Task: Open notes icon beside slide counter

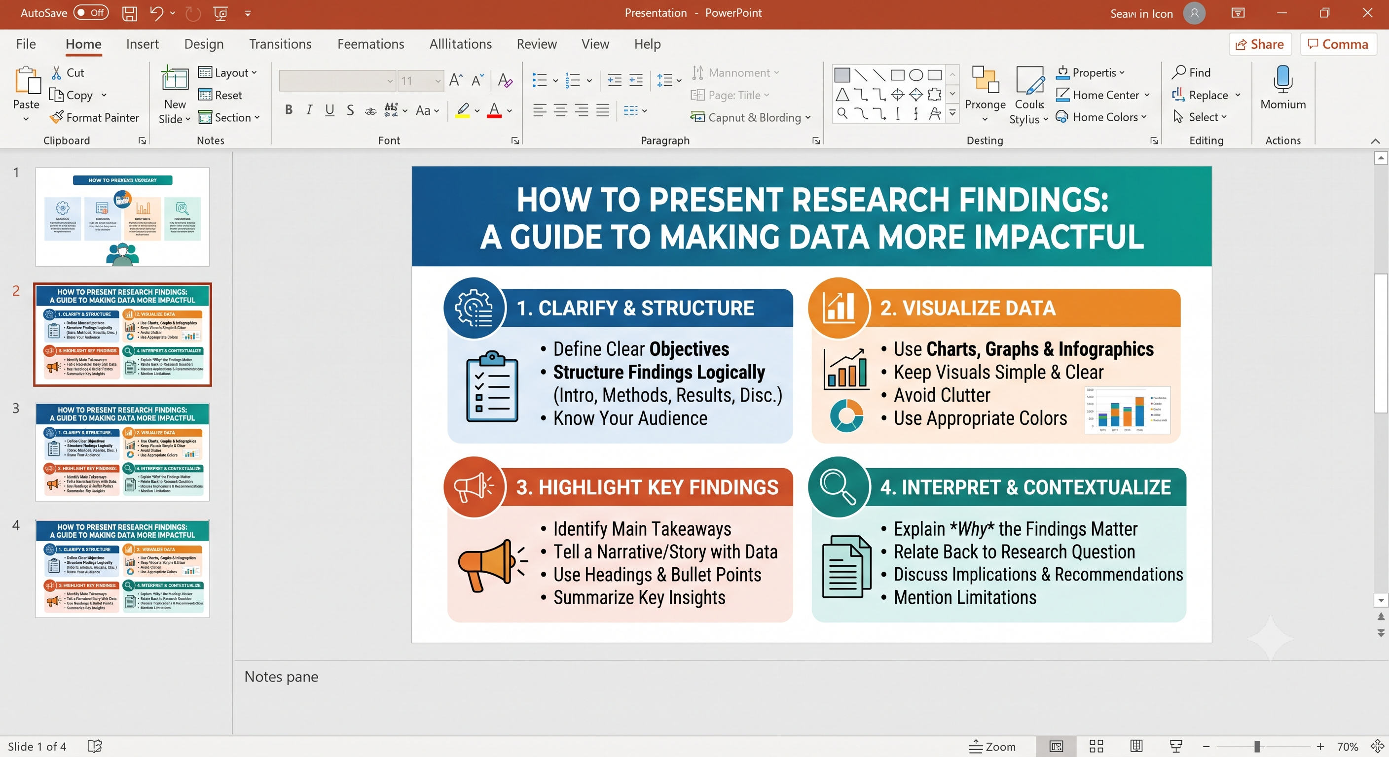Action: pyautogui.click(x=94, y=746)
